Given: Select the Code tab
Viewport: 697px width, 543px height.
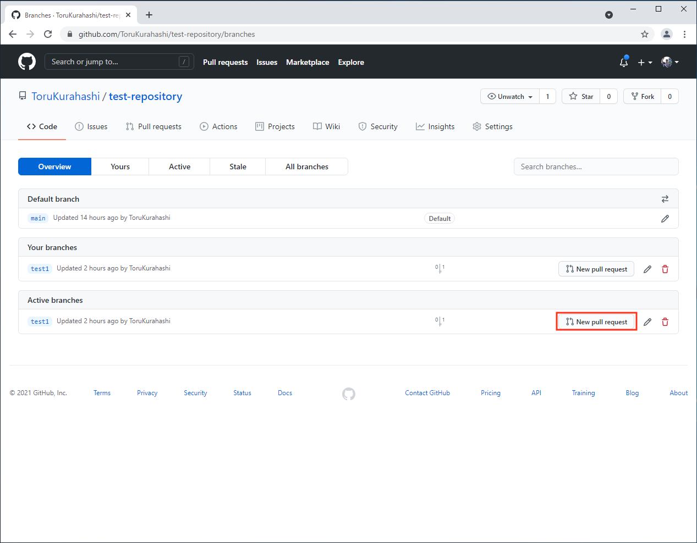Looking at the screenshot, I should (x=42, y=126).
